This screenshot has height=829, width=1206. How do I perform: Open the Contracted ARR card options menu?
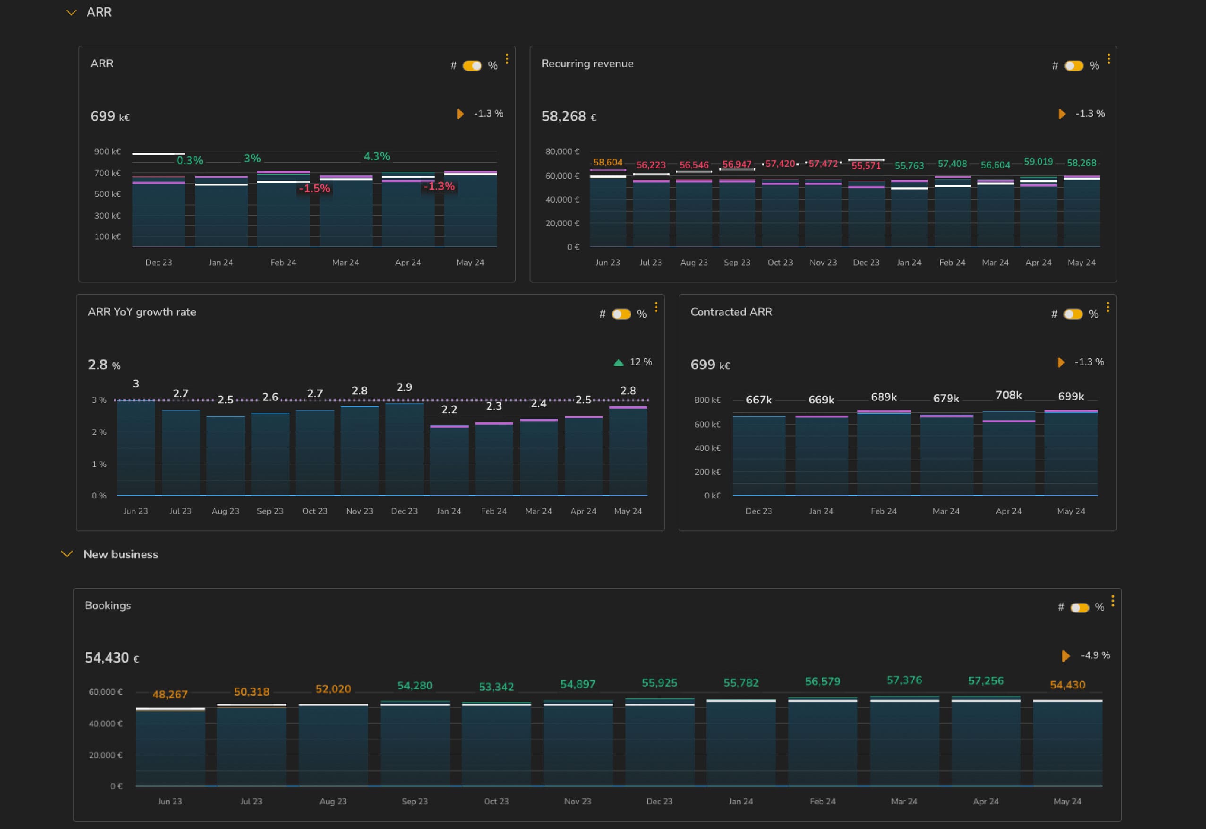(x=1109, y=307)
